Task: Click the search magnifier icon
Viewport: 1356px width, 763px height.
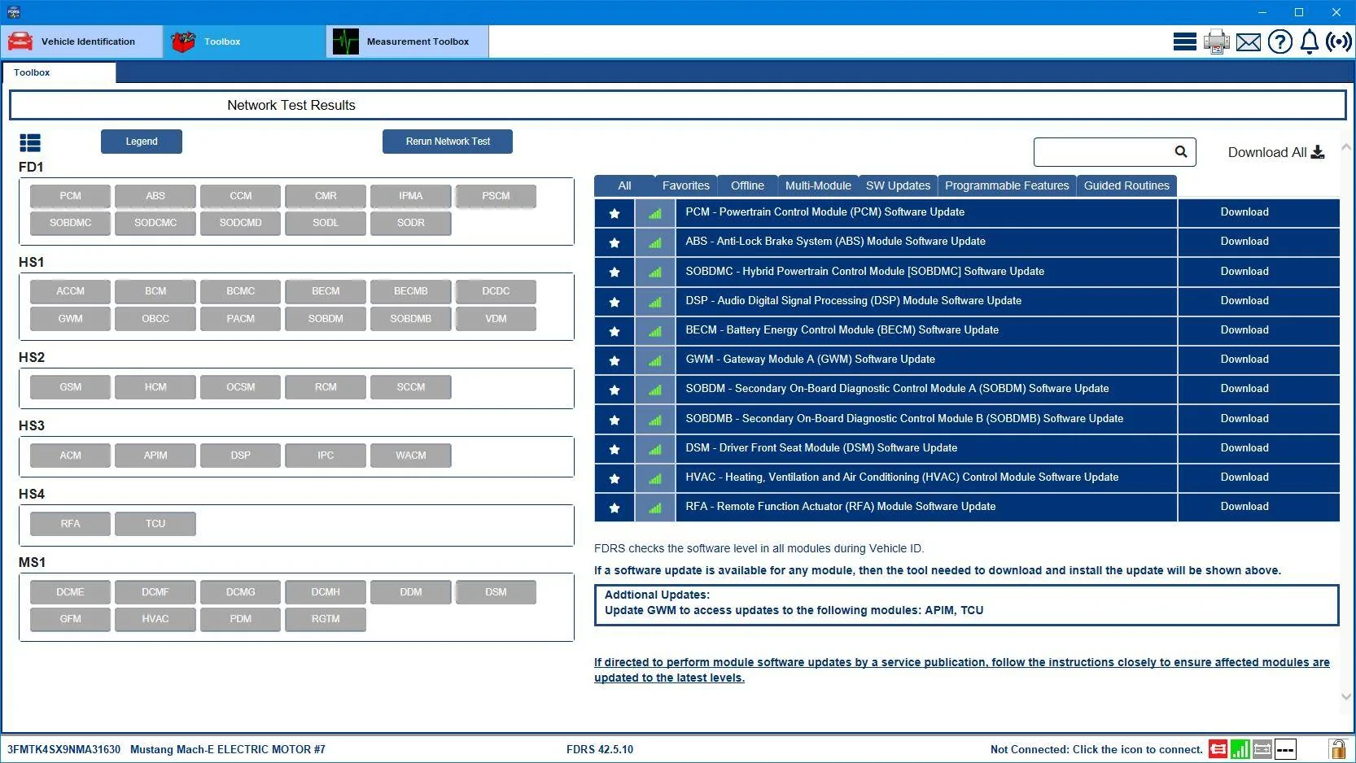Action: [x=1181, y=151]
